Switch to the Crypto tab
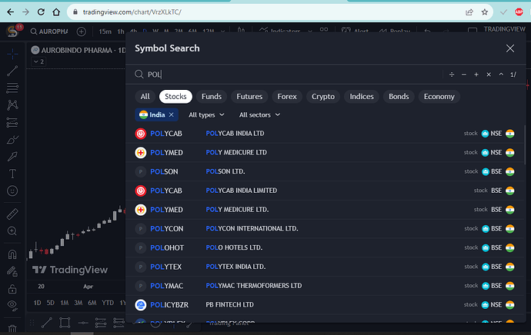Image resolution: width=531 pixels, height=335 pixels. tap(323, 97)
